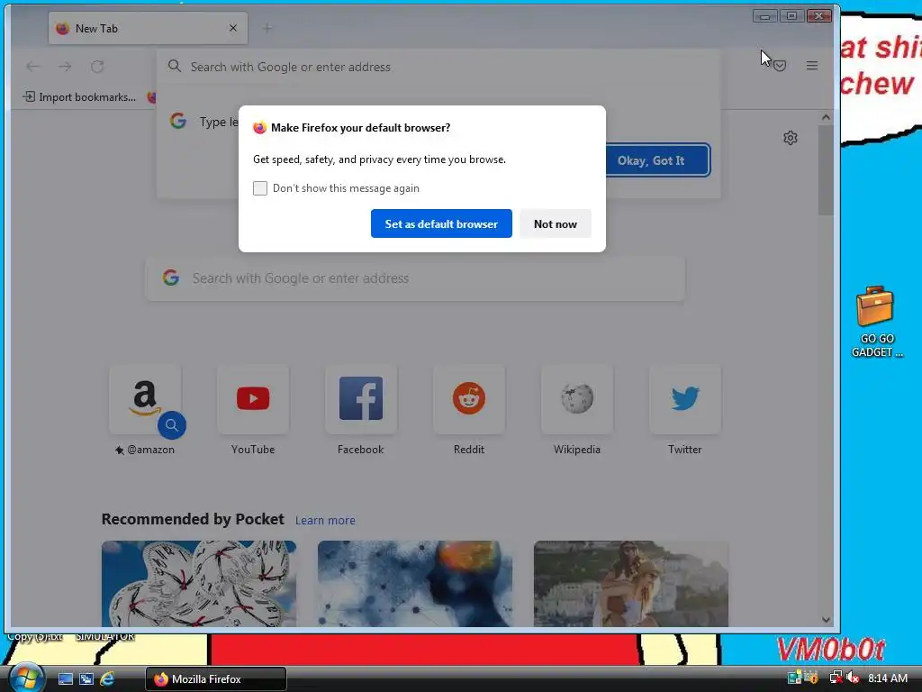Check "Don't show this message again" checkbox
The height and width of the screenshot is (692, 922).
(x=260, y=188)
